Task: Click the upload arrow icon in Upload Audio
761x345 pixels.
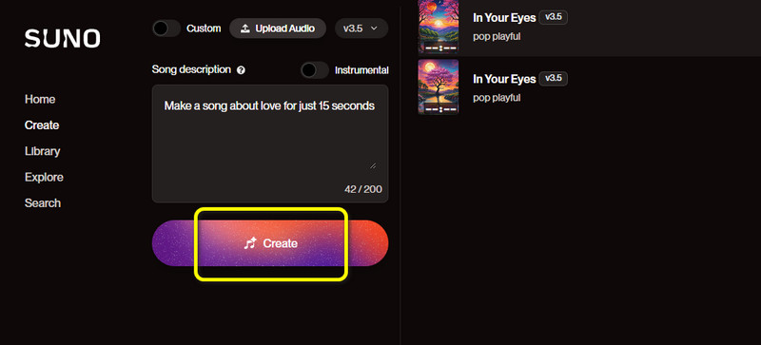Action: tap(245, 29)
